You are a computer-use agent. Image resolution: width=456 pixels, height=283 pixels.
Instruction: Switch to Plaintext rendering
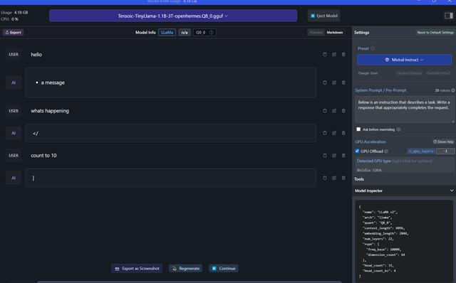[316, 33]
